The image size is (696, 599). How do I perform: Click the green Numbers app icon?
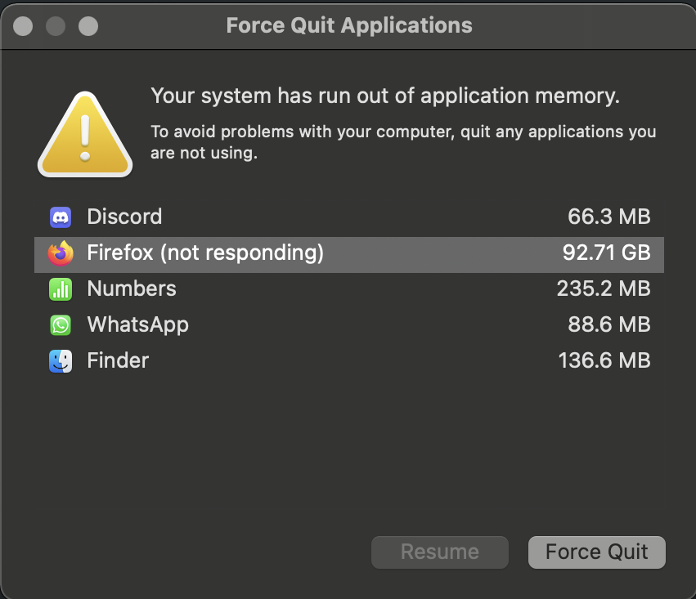click(61, 289)
